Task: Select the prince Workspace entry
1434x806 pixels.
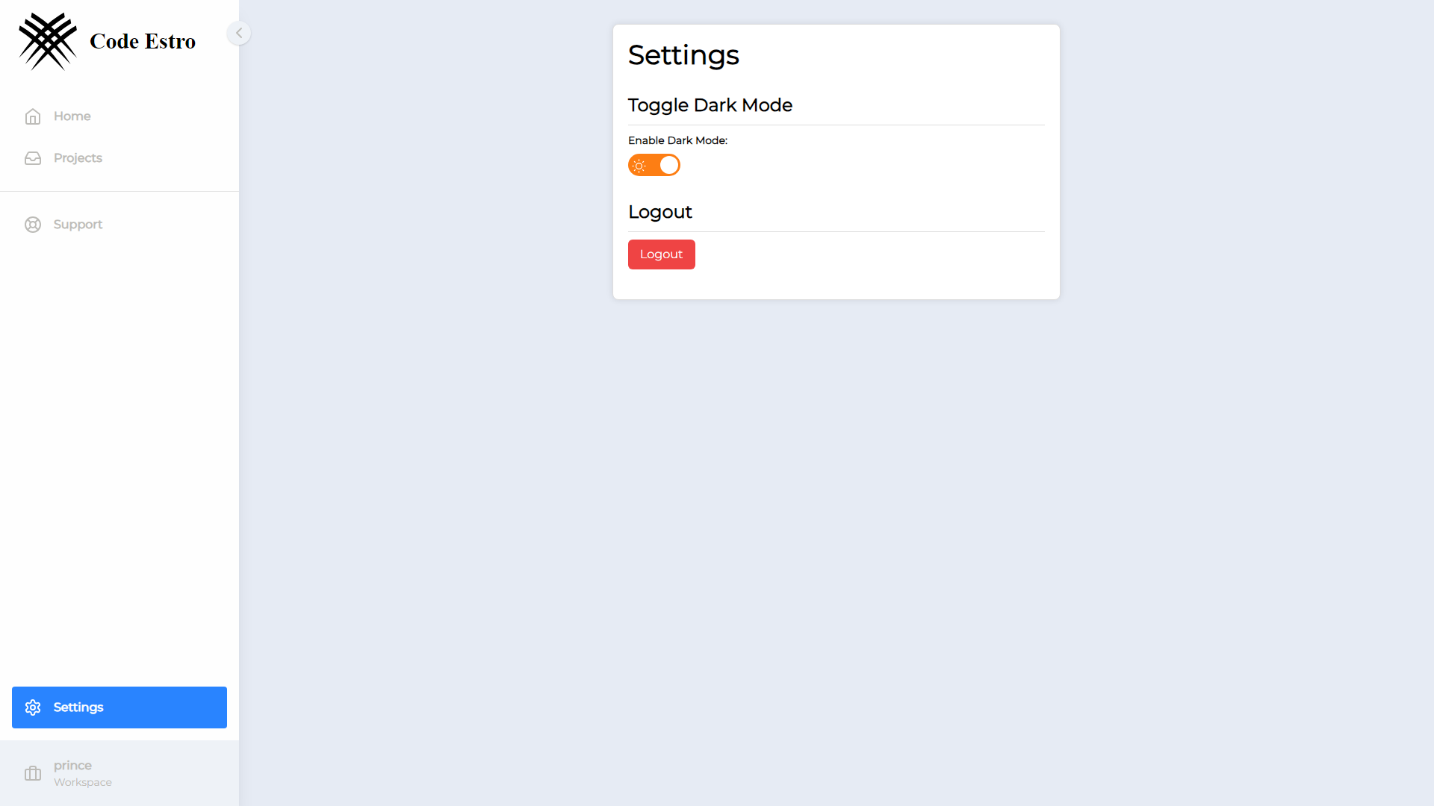Action: 82,773
